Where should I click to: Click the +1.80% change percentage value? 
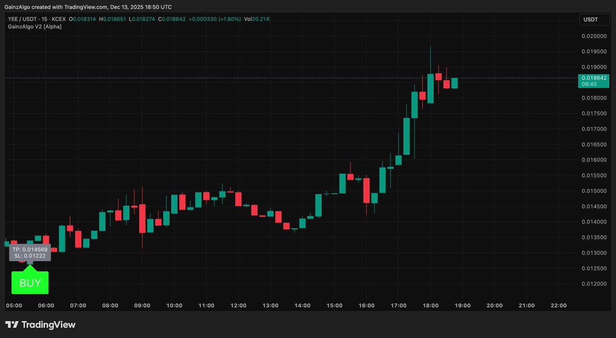coord(229,18)
